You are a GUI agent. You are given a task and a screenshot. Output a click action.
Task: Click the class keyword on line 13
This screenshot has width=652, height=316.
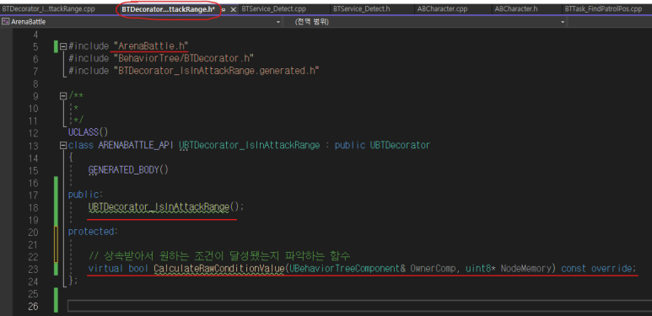[81, 145]
